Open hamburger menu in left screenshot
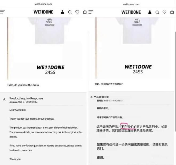 click(x=2, y=12)
